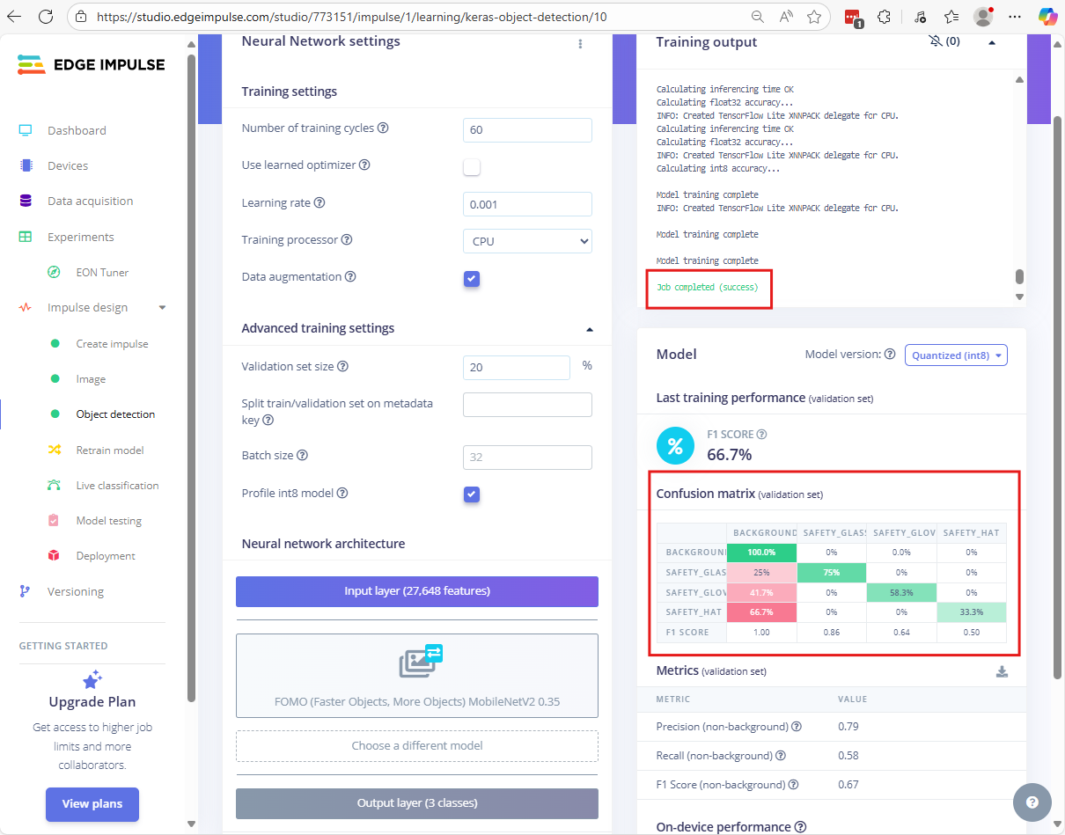Uncheck the Data augmentation checkbox
The width and height of the screenshot is (1065, 835).
click(x=472, y=279)
